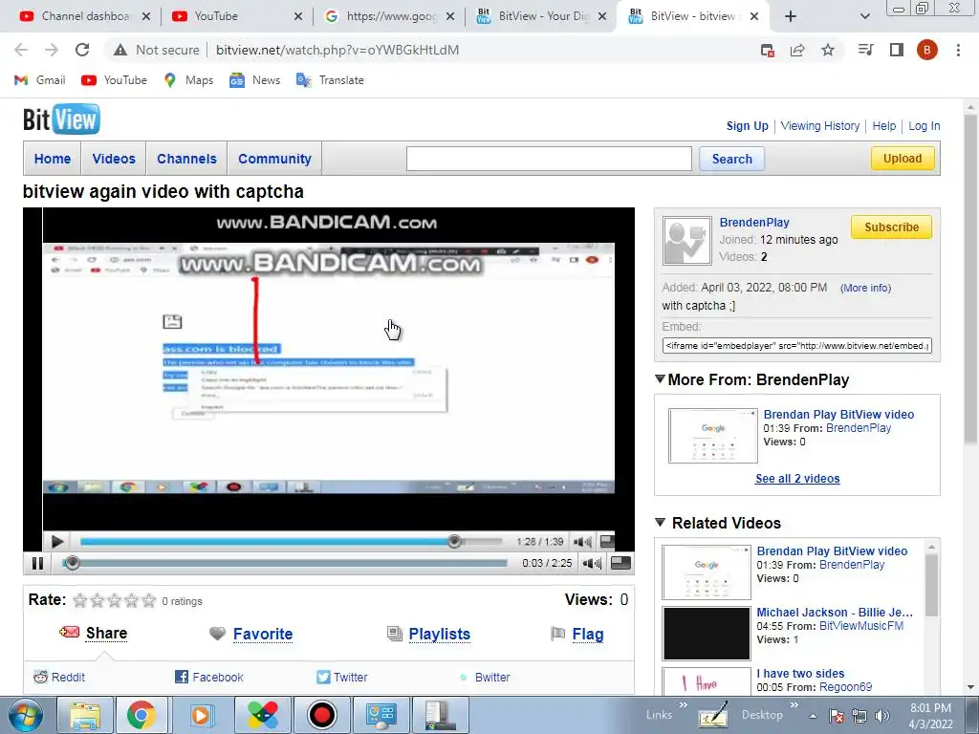979x734 pixels.
Task: Share the video on Reddit
Action: [x=59, y=677]
